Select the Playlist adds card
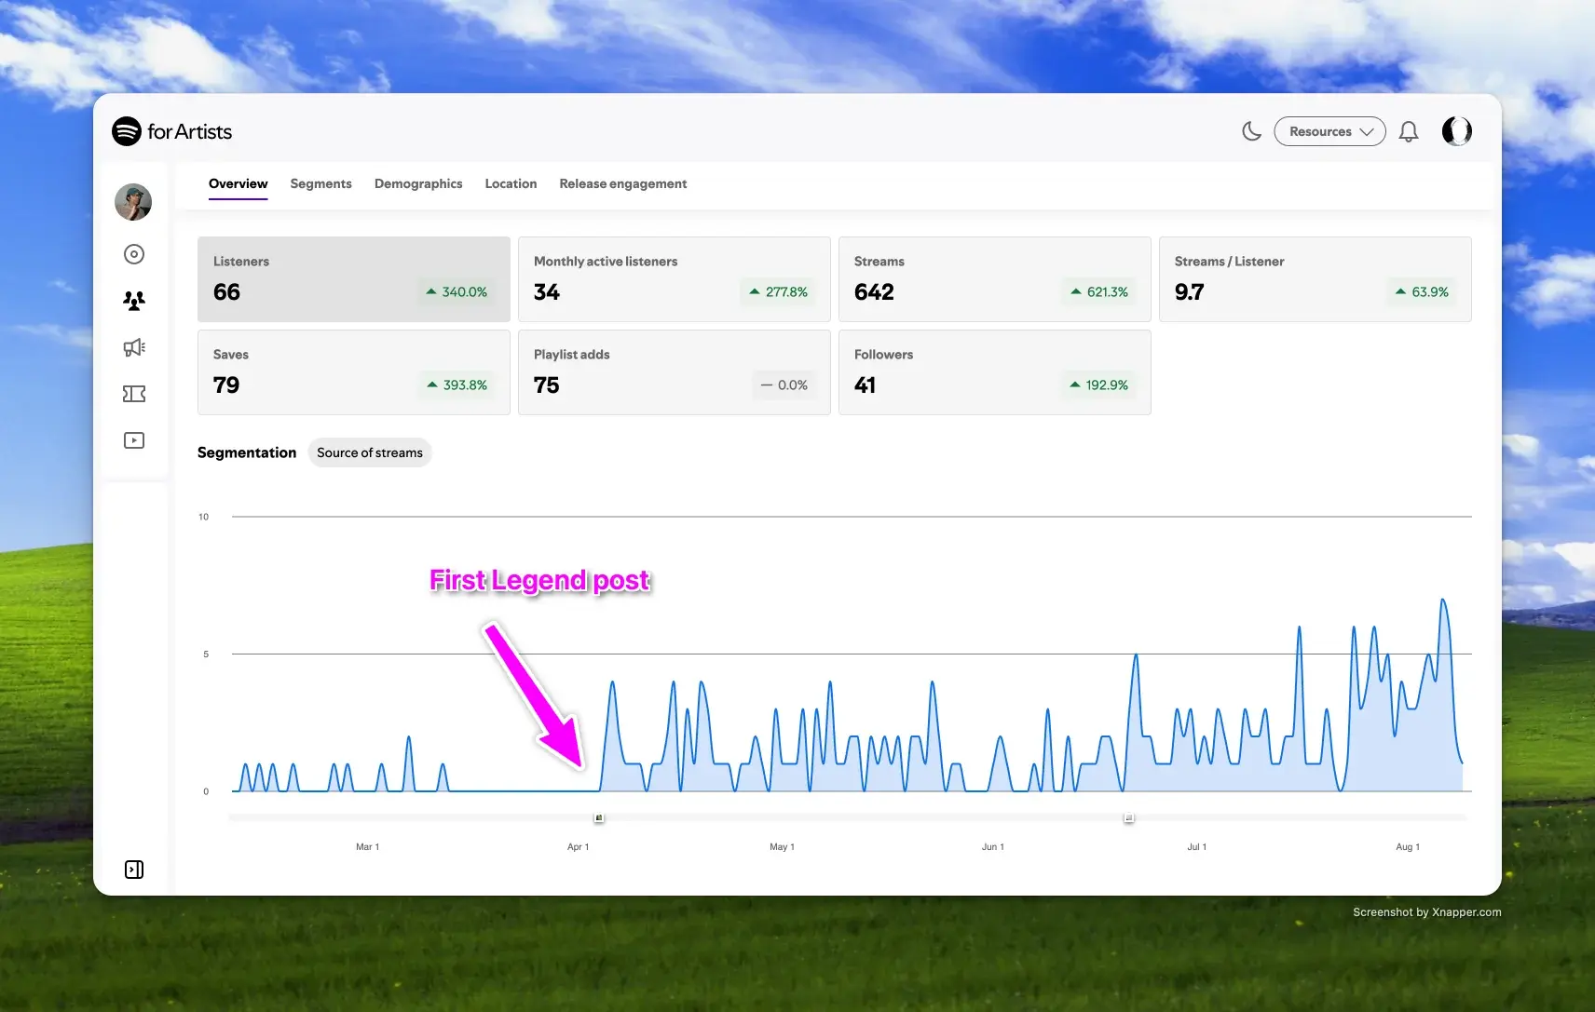 (x=675, y=372)
